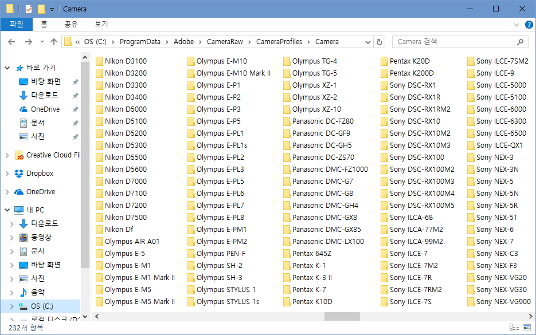Jump to OS (C:) in the breadcrumb
This screenshot has height=335, width=536.
(x=95, y=42)
